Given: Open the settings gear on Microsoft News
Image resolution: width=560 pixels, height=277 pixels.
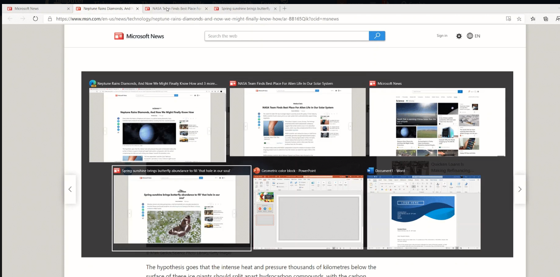Looking at the screenshot, I should [459, 36].
